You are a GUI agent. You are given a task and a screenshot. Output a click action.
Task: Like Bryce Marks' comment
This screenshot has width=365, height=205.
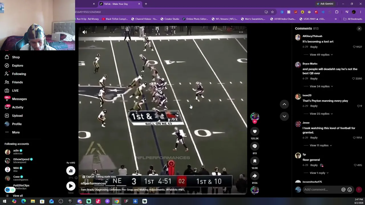pos(354,79)
